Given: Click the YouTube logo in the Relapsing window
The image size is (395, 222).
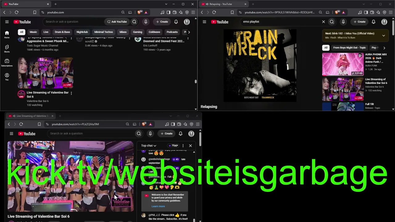Looking at the screenshot, I should pos(220,22).
